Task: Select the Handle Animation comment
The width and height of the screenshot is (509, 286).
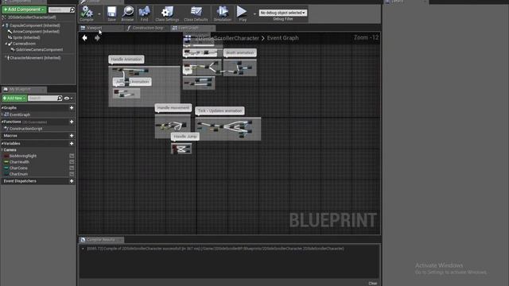Action: [x=126, y=60]
